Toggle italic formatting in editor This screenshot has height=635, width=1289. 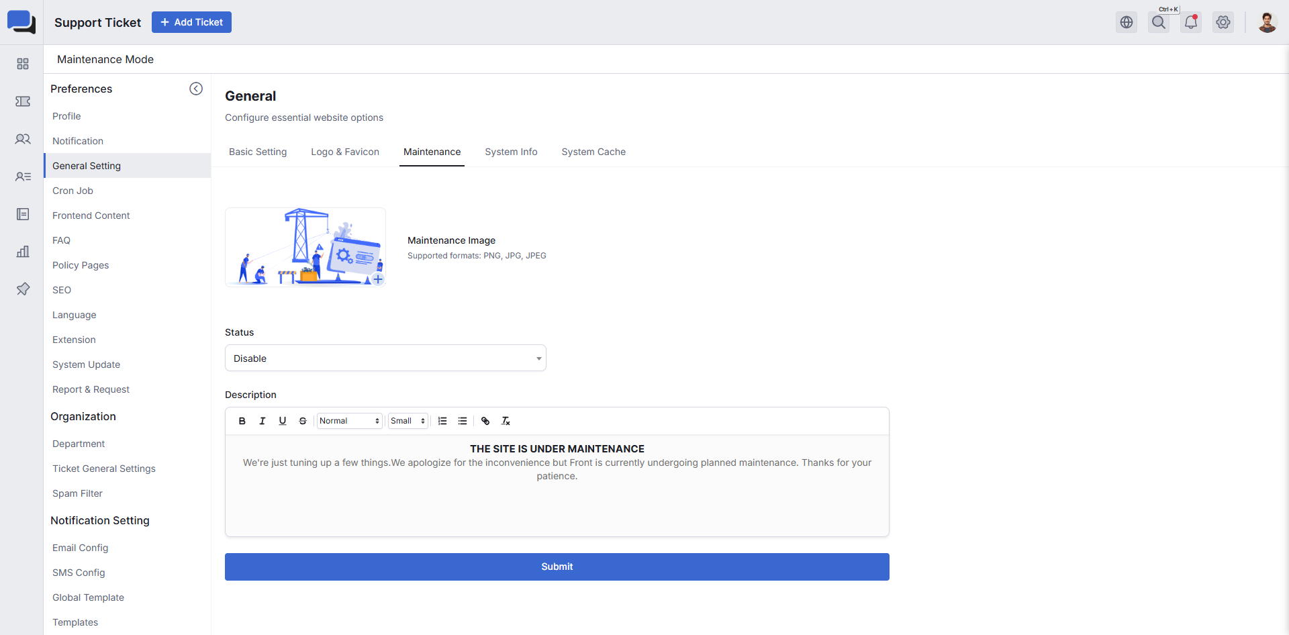pyautogui.click(x=262, y=421)
